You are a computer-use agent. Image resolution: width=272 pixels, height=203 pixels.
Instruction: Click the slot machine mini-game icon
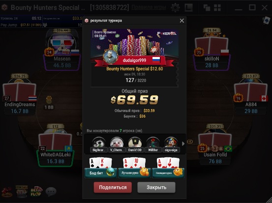point(22,191)
